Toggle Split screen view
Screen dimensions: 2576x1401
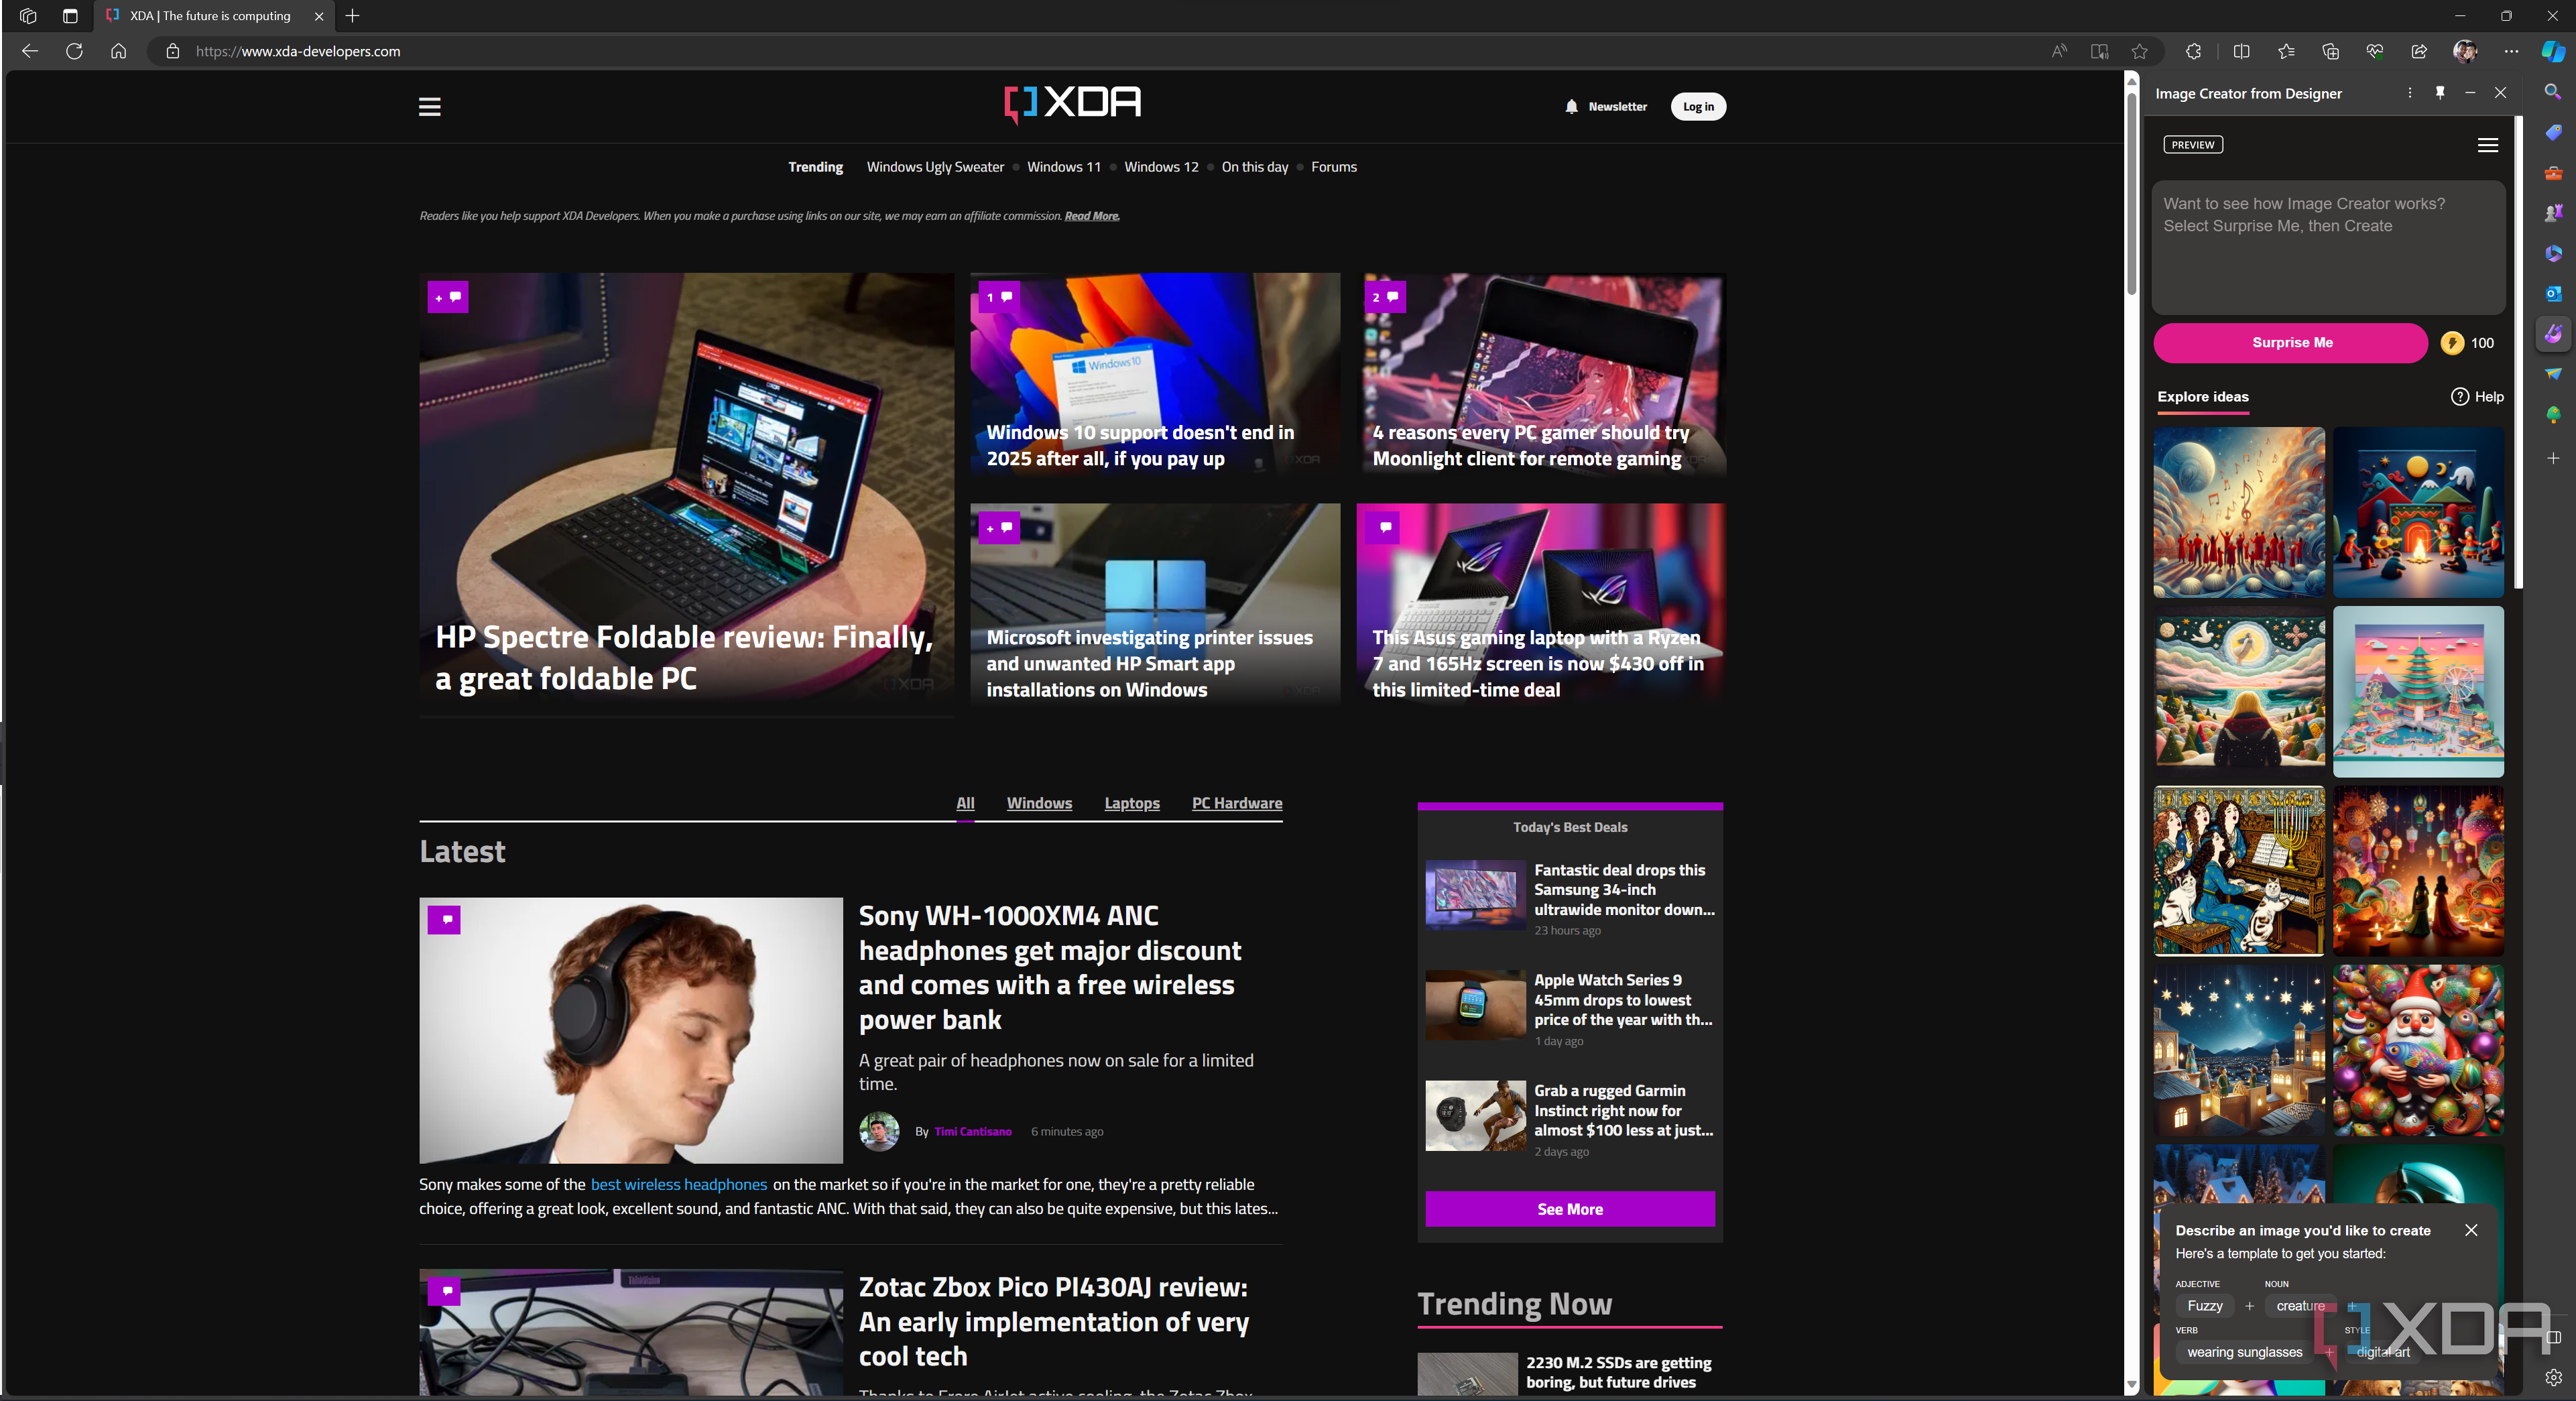point(2241,51)
